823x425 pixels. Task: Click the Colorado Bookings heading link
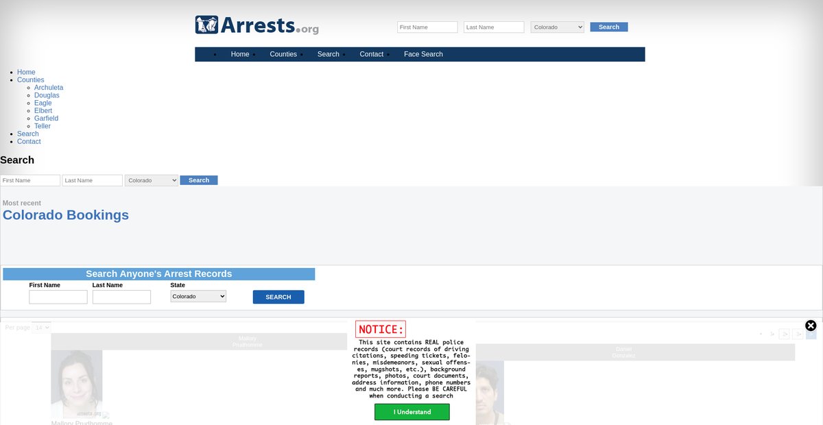tap(66, 215)
